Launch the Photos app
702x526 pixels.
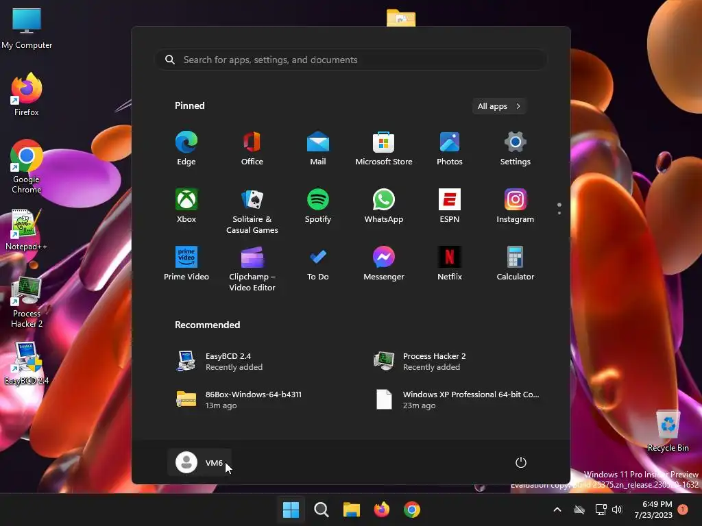click(450, 149)
